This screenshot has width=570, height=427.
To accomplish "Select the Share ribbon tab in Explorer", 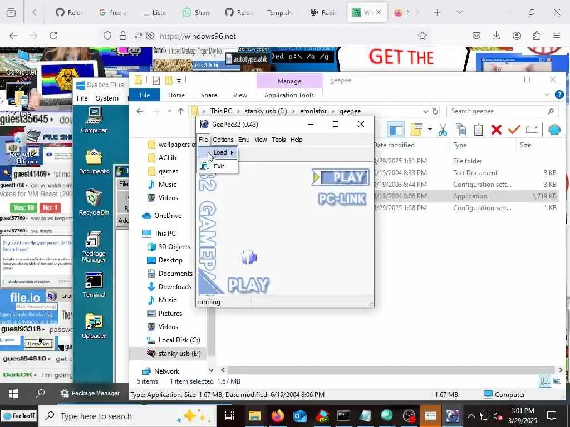I will (209, 95).
